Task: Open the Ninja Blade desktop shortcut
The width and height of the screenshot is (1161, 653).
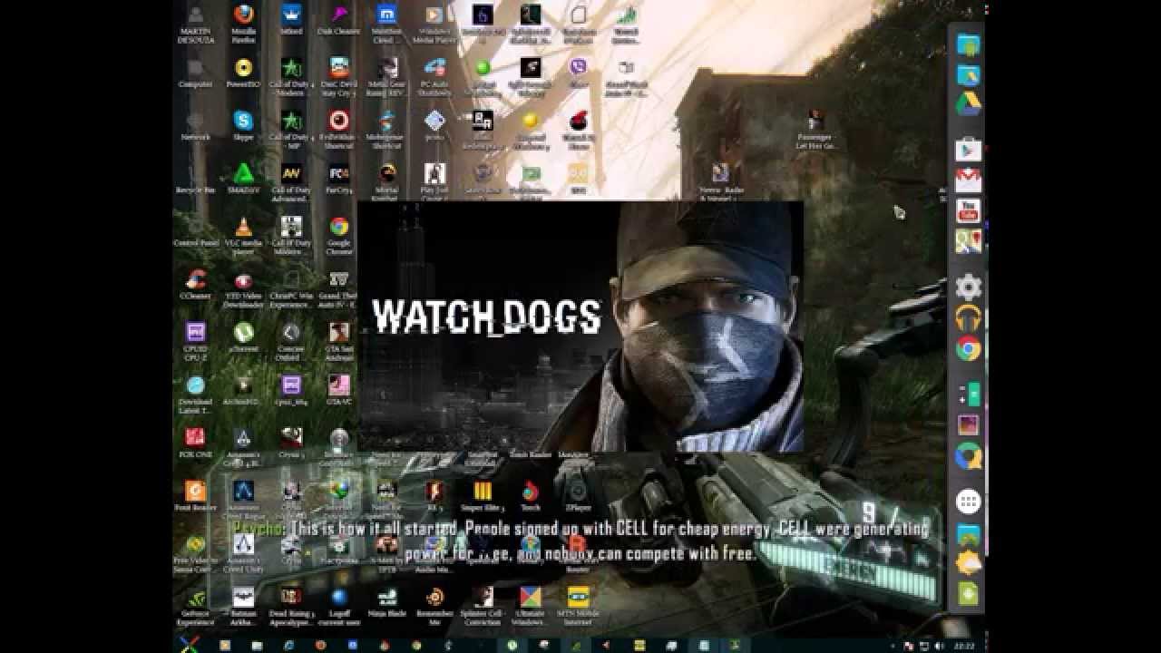Action: tap(386, 602)
